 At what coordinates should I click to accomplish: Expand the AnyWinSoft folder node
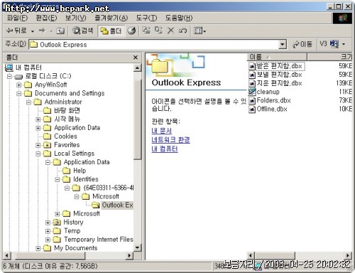(19, 85)
